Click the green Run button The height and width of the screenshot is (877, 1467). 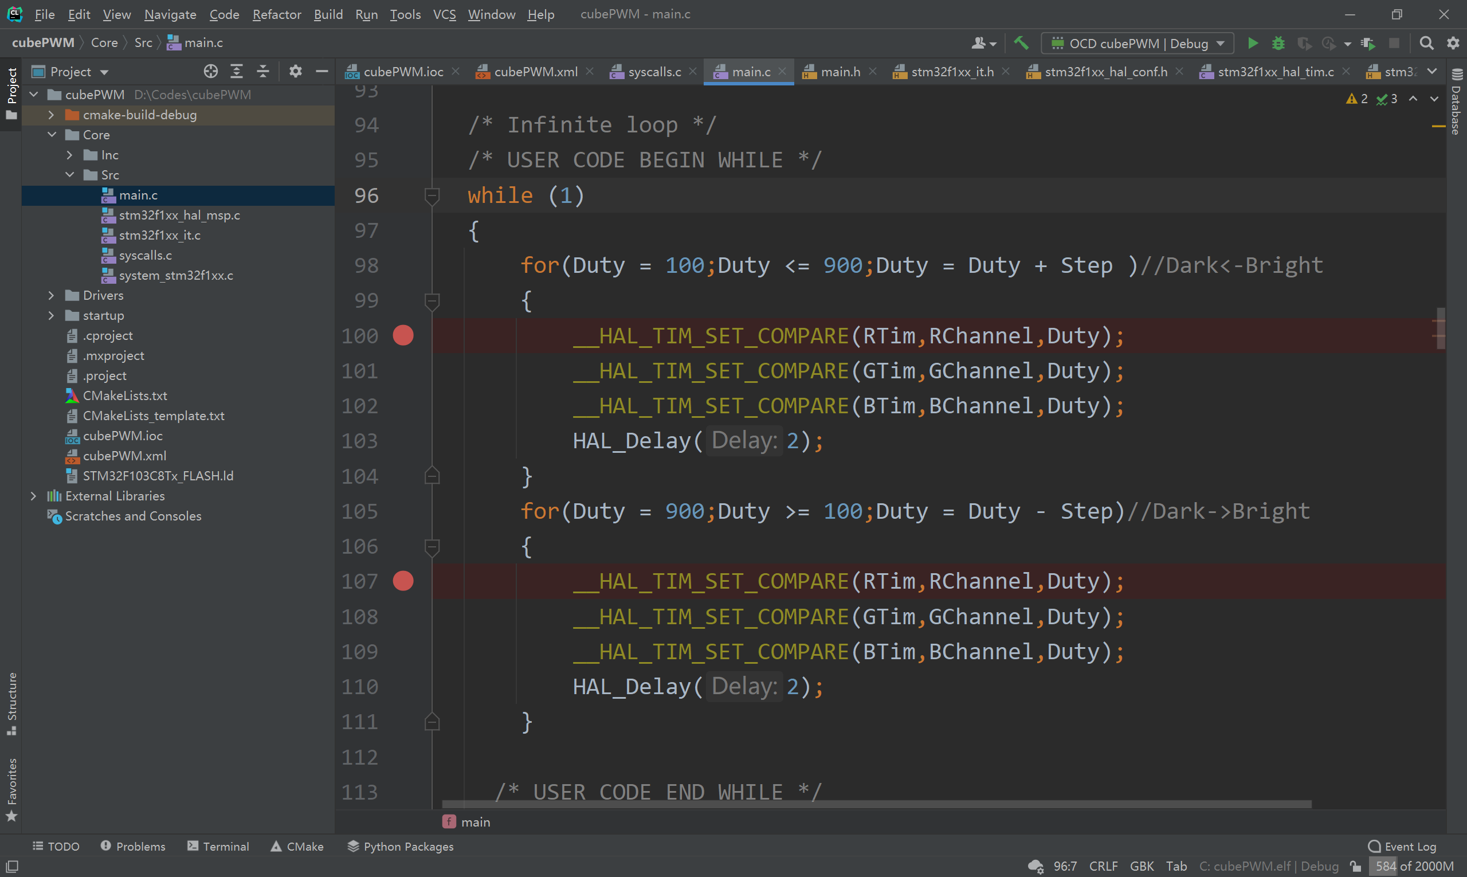1252,43
